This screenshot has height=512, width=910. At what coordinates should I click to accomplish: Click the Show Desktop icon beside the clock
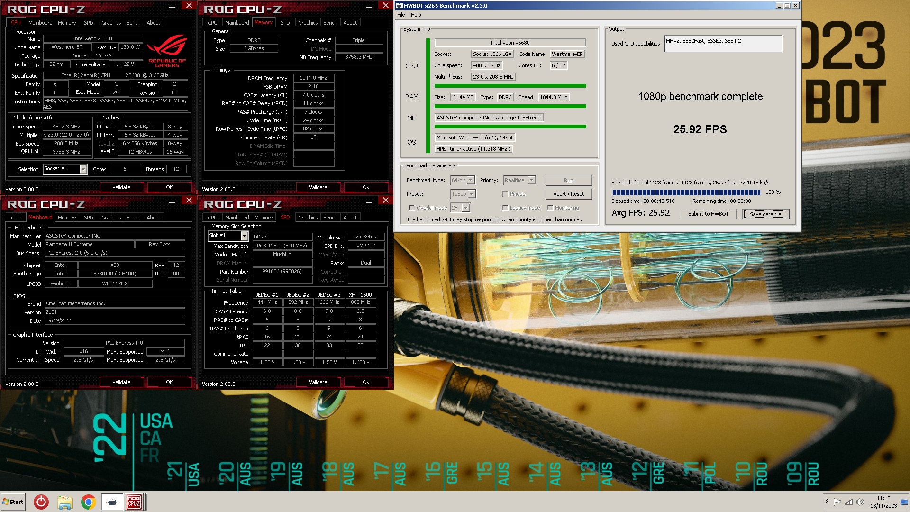point(905,502)
